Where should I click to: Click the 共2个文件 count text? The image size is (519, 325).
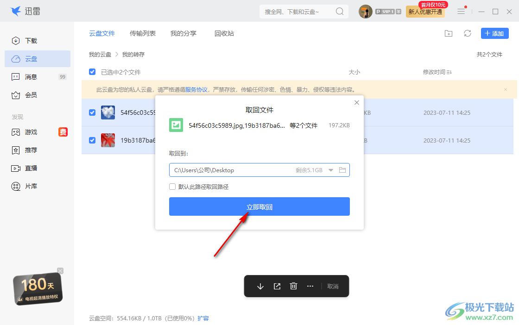[489, 55]
